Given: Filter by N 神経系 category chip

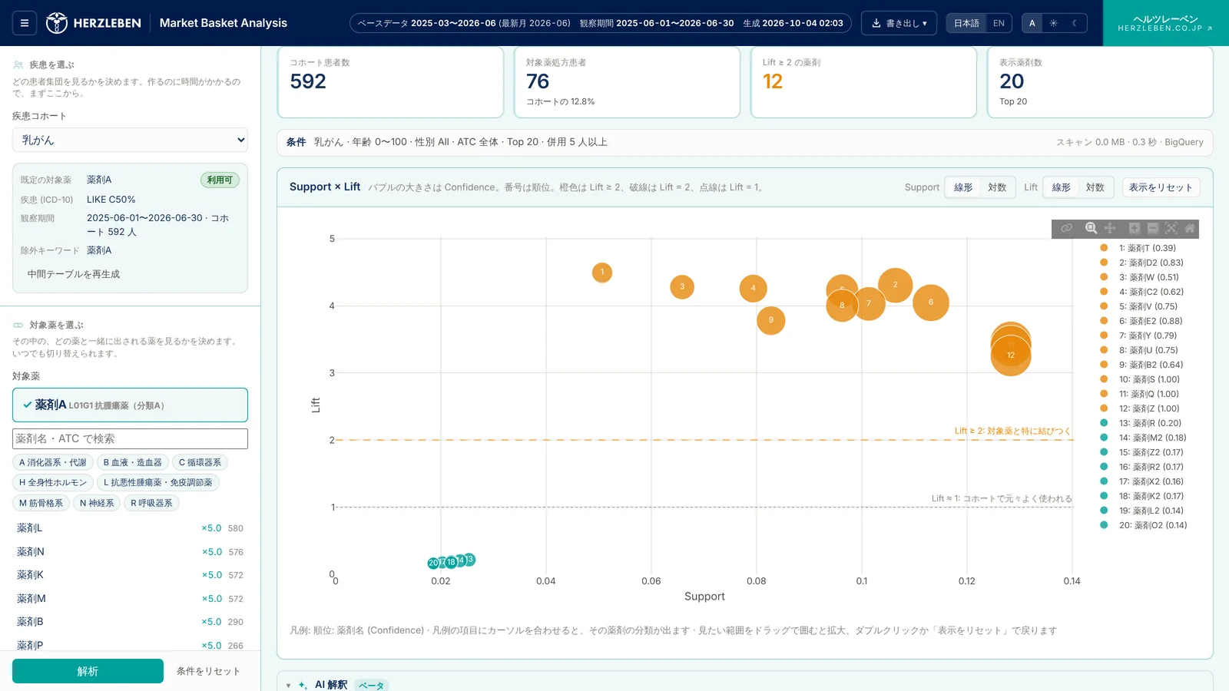Looking at the screenshot, I should tap(97, 503).
